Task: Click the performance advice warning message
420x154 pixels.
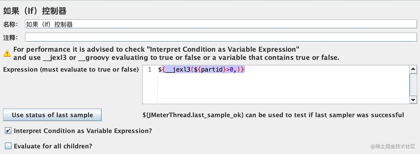Action: click(176, 54)
